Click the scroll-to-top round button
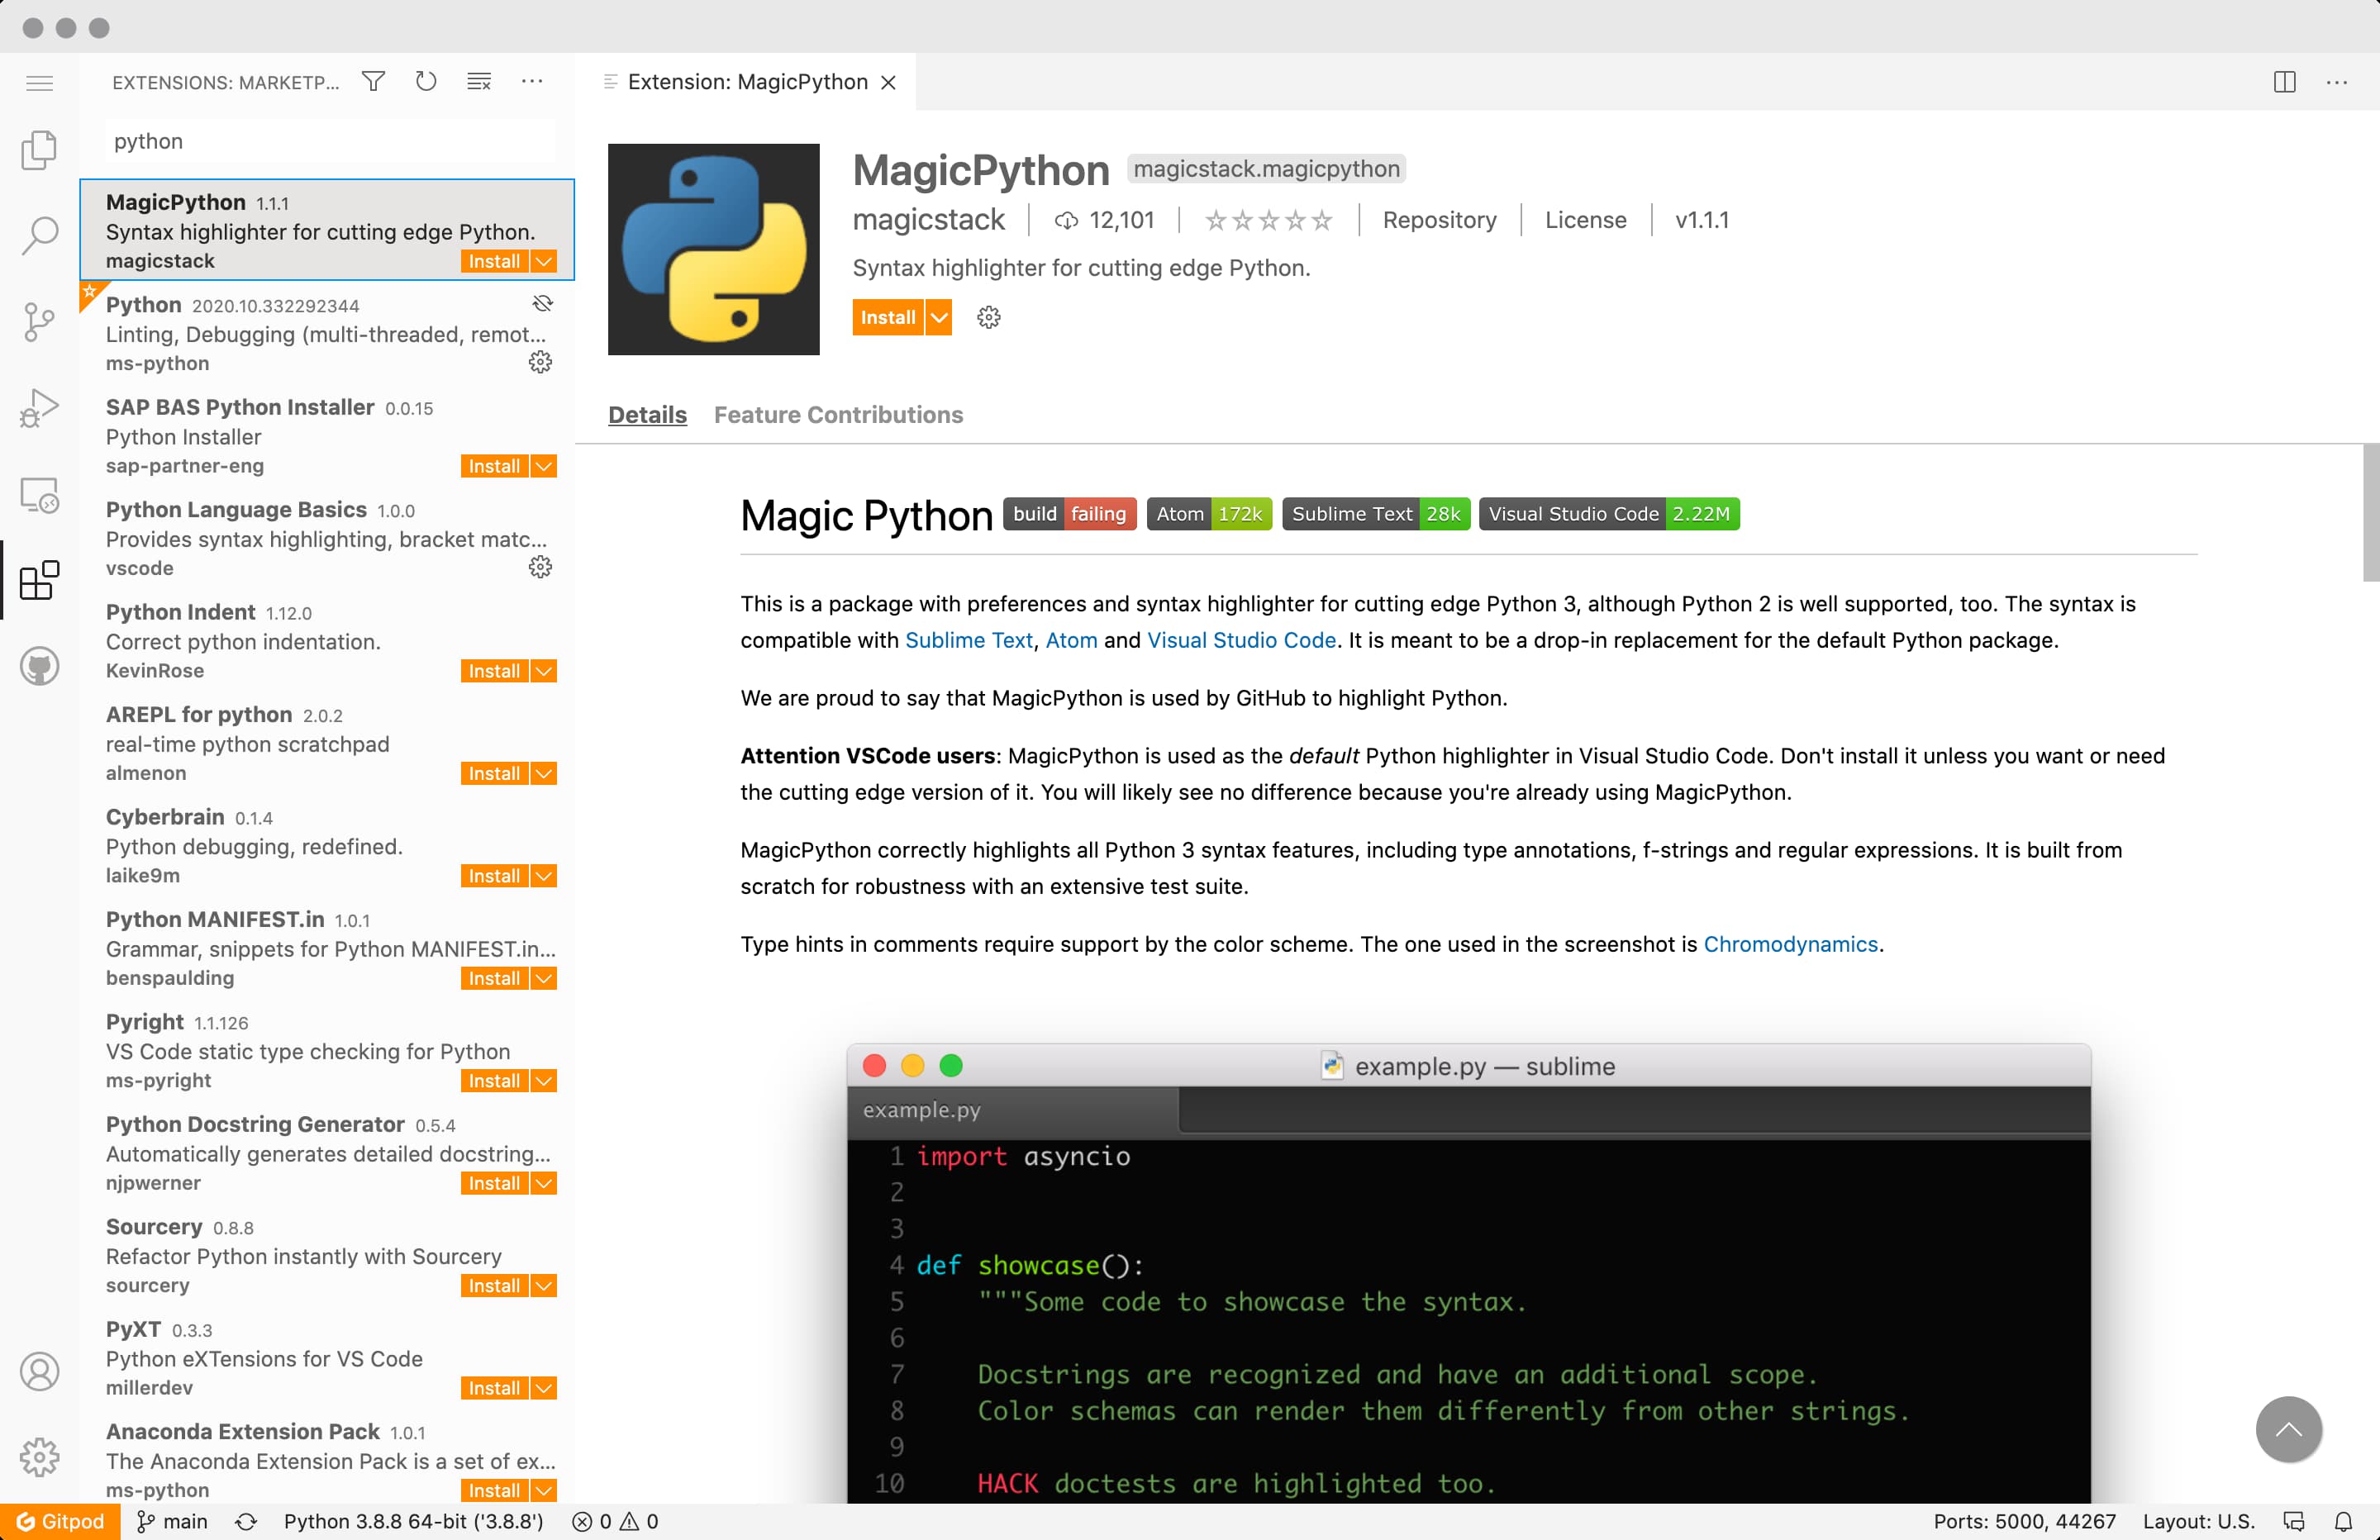Image resolution: width=2380 pixels, height=1540 pixels. pyautogui.click(x=2288, y=1429)
